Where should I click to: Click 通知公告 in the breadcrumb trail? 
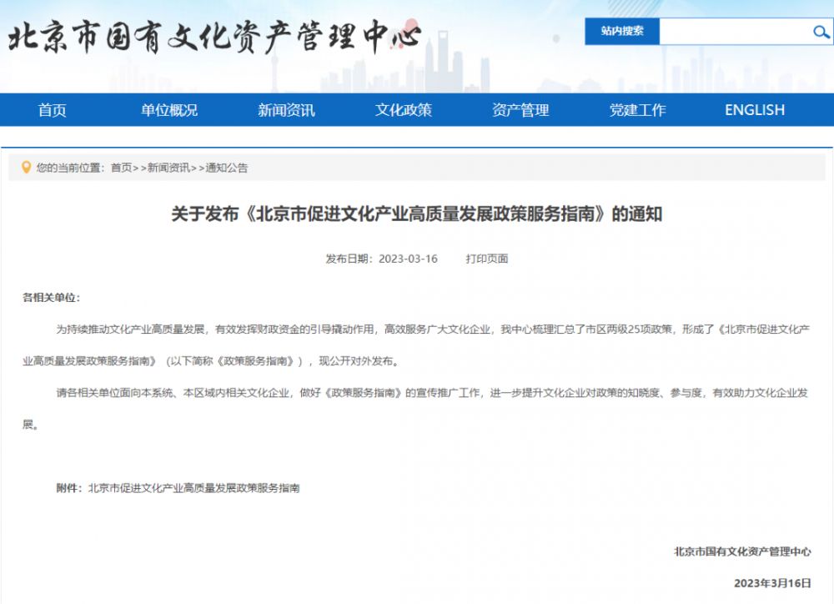coord(227,168)
